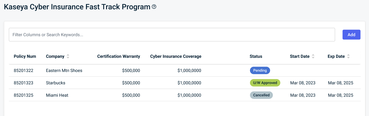
Task: Select the Starbucks company row
Action: pos(185,83)
